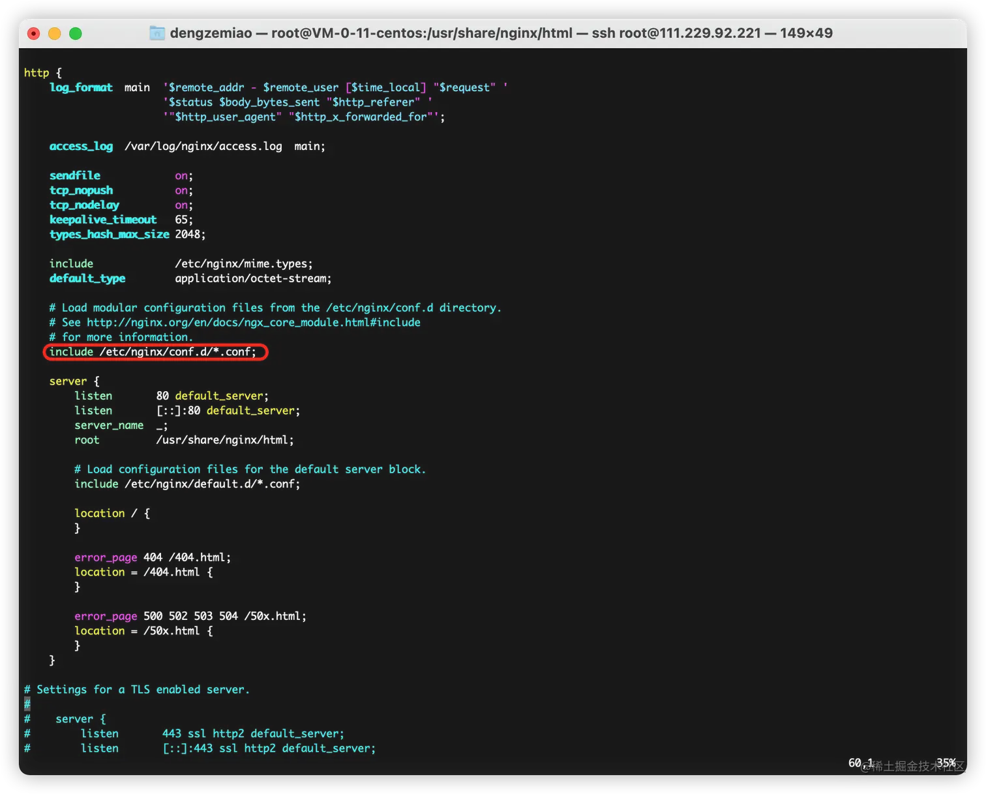The width and height of the screenshot is (986, 794).
Task: Minimize the terminal with the yellow button
Action: click(x=55, y=33)
